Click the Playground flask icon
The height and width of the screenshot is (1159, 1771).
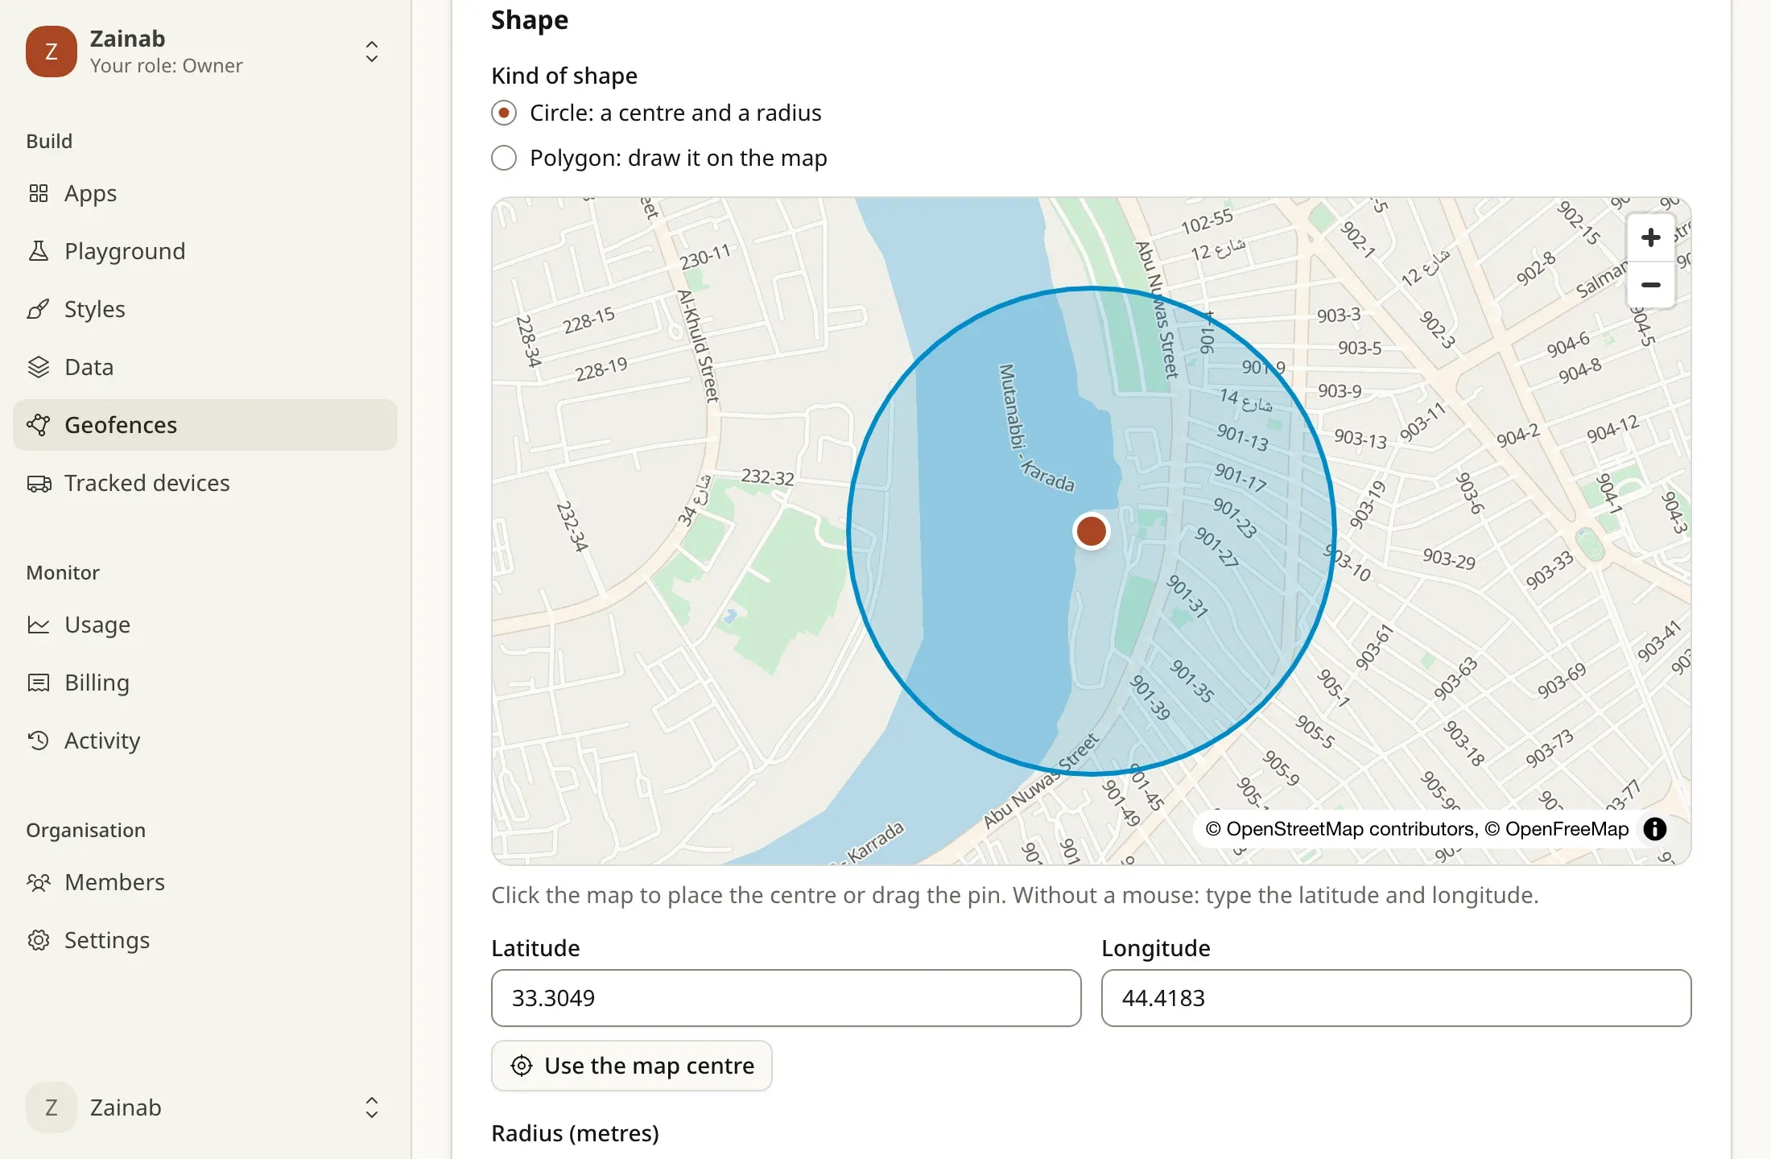tap(39, 251)
